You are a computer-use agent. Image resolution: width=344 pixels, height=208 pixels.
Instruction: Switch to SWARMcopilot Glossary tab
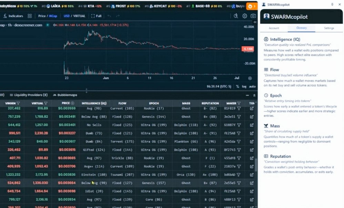click(302, 28)
